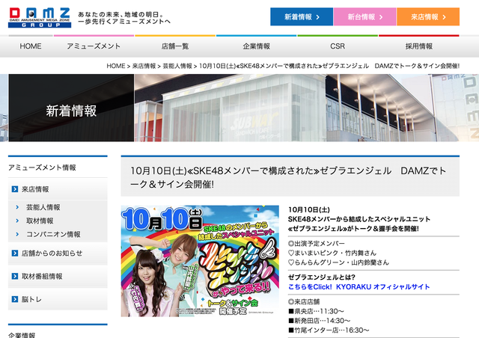The width and height of the screenshot is (479, 338).
Task: Click the arrow in 新台情報 button
Action: [x=381, y=17]
